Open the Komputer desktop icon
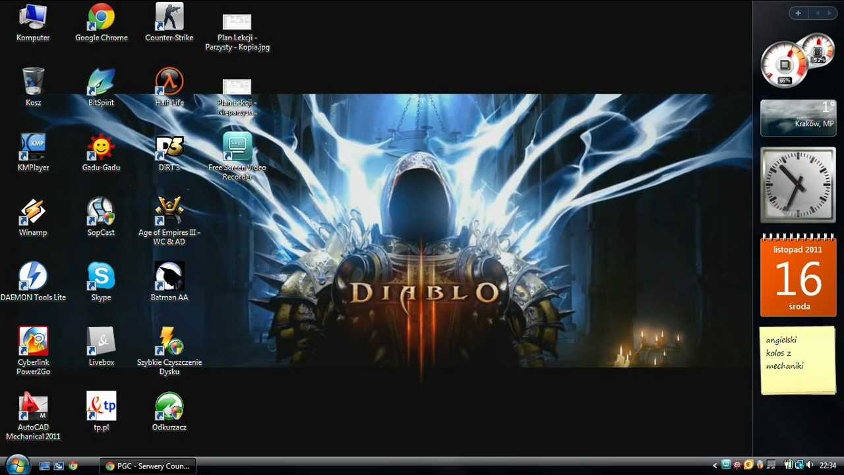844x475 pixels. click(x=33, y=23)
